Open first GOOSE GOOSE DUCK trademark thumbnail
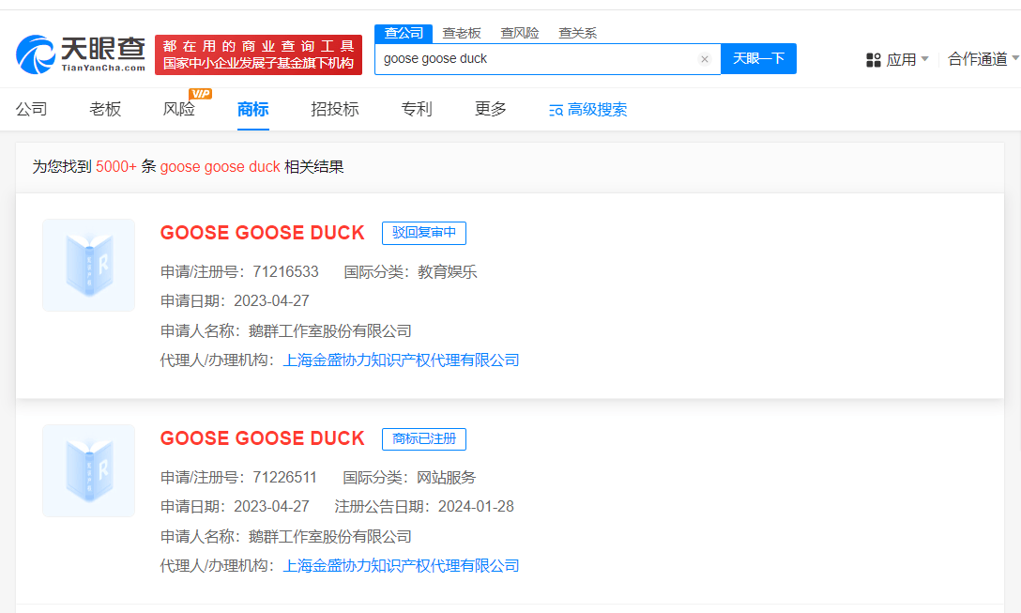Screen dimensions: 1021x613 (x=88, y=265)
